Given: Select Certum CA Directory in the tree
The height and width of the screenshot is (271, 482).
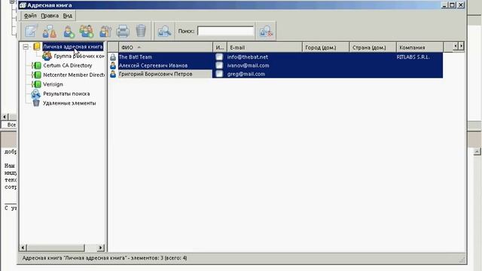Looking at the screenshot, I should 68,65.
